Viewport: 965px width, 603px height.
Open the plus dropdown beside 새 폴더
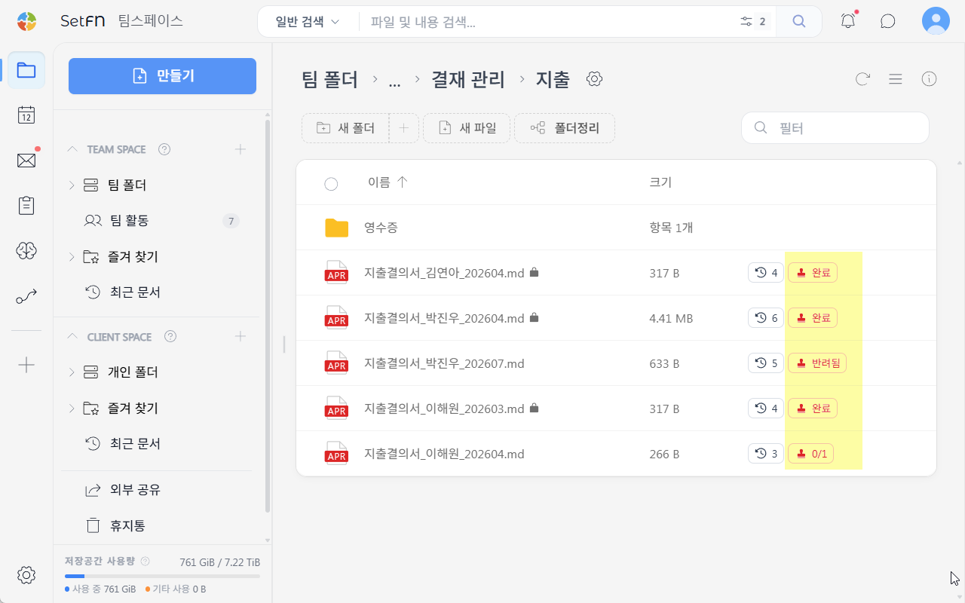tap(404, 128)
